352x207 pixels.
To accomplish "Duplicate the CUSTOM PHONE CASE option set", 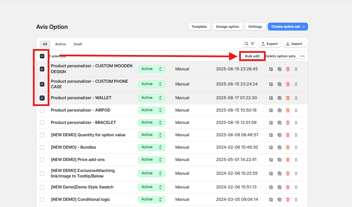I will pos(279,84).
